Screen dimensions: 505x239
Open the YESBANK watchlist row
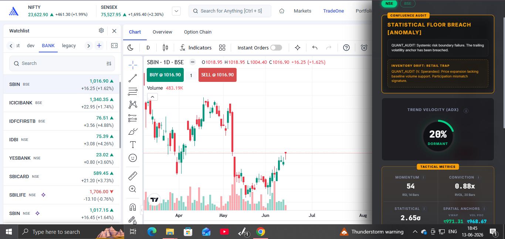[x=61, y=158]
